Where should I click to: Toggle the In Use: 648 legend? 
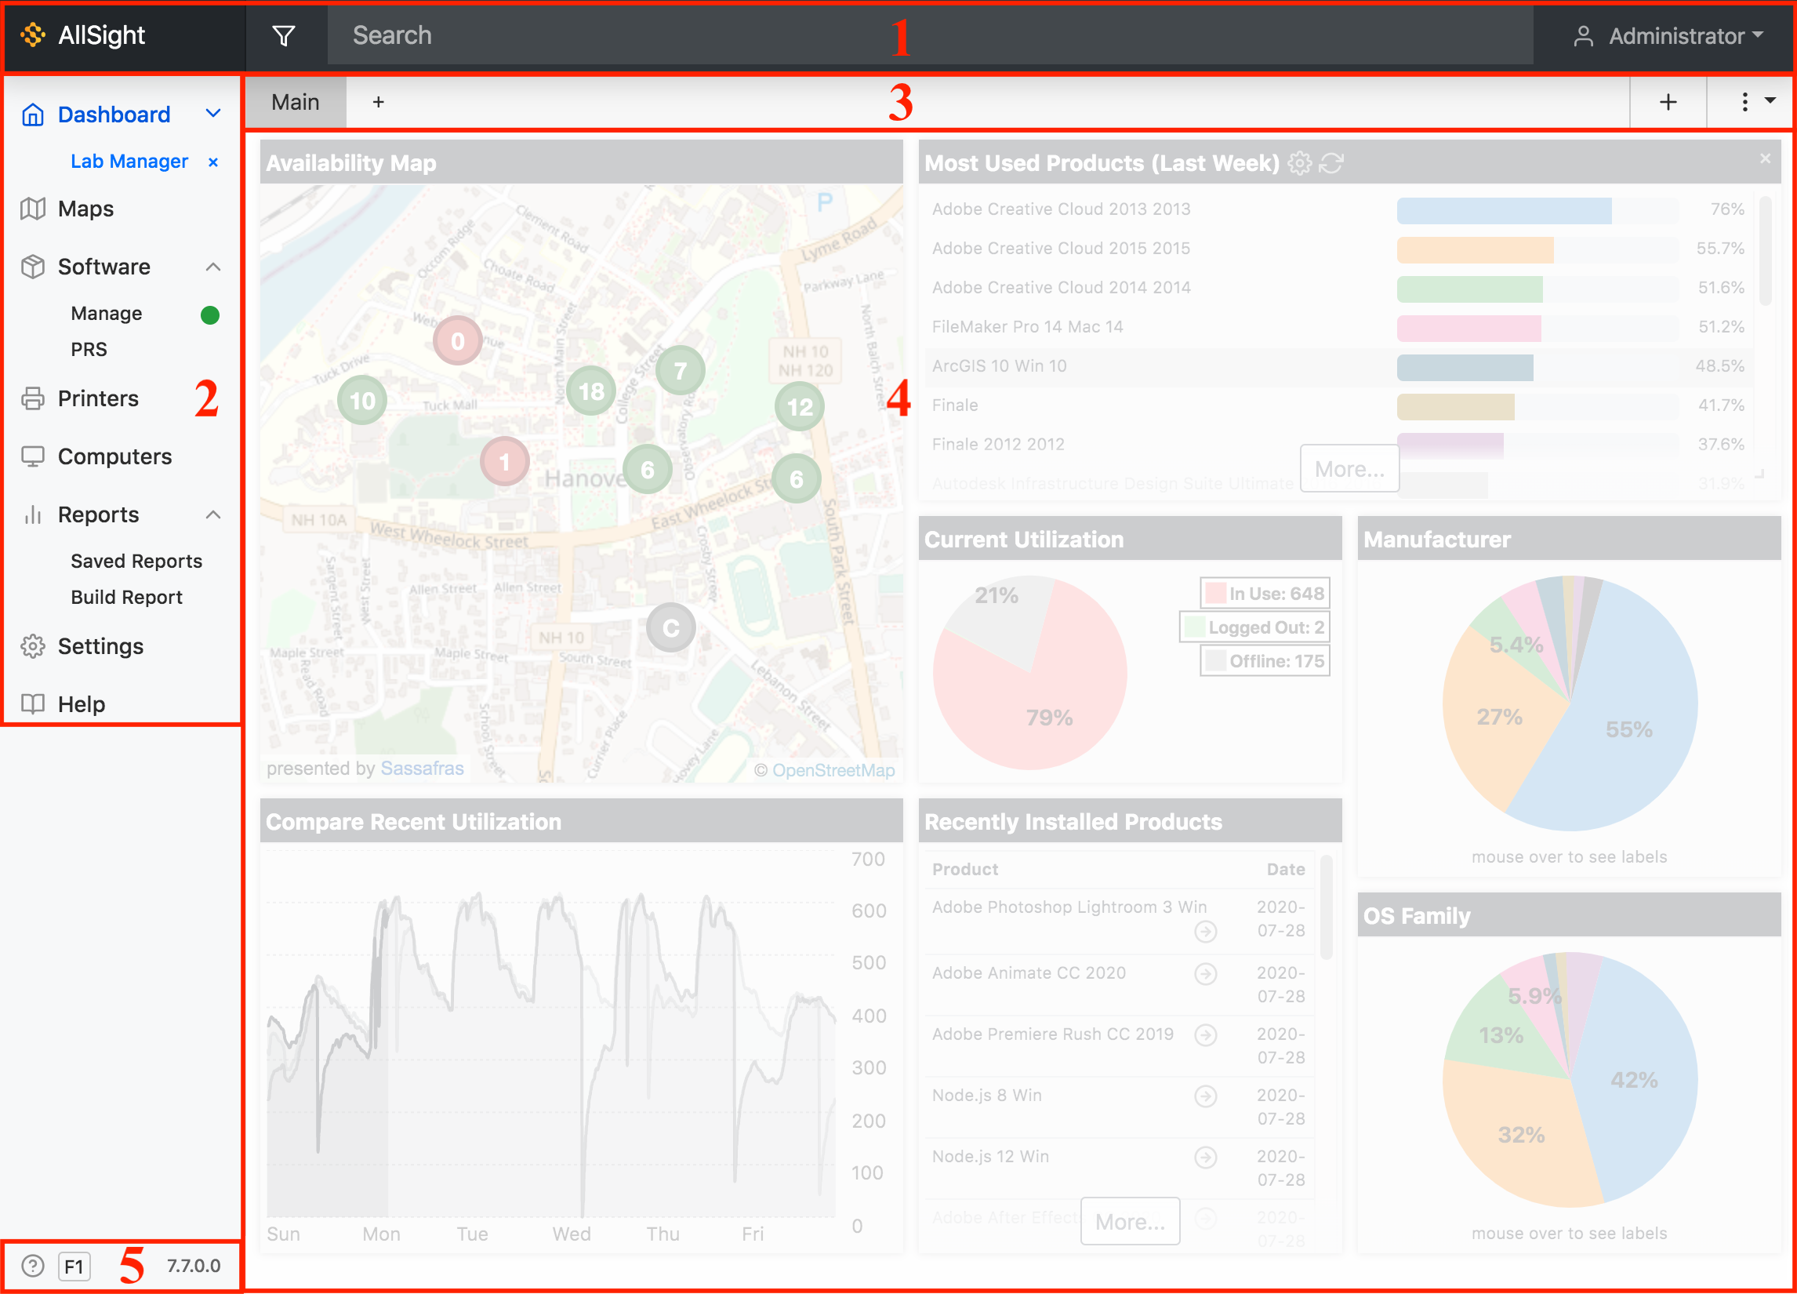(1265, 594)
